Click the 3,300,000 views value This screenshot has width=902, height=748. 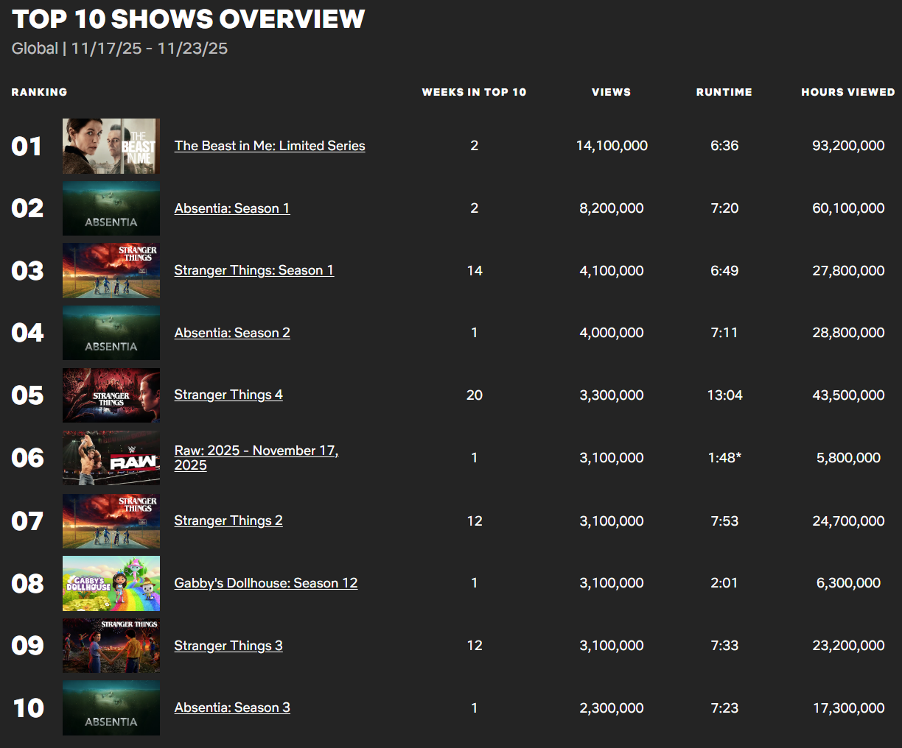(x=612, y=395)
